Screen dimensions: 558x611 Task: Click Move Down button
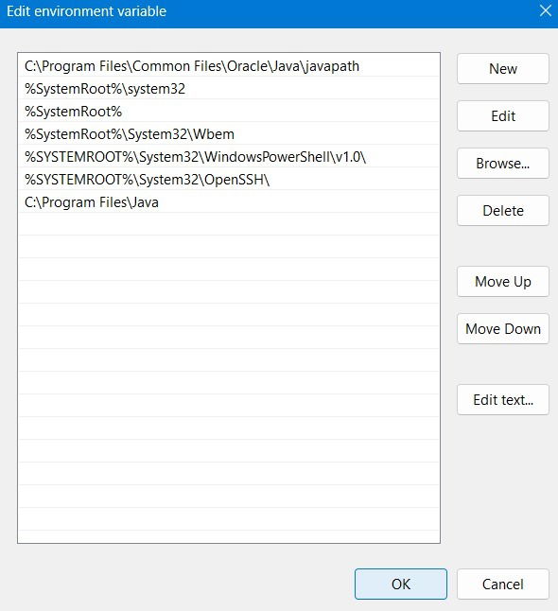(502, 329)
